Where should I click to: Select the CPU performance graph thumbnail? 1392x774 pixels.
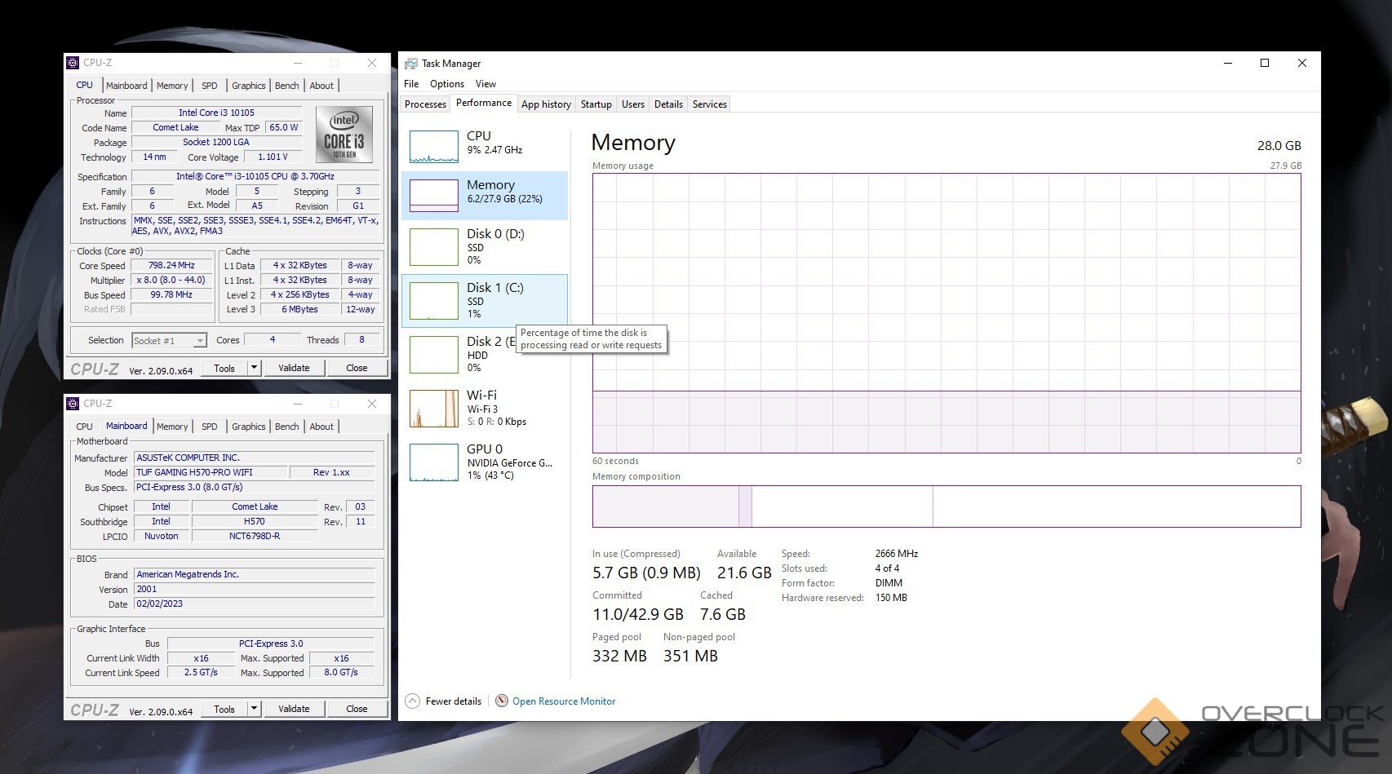(x=433, y=147)
